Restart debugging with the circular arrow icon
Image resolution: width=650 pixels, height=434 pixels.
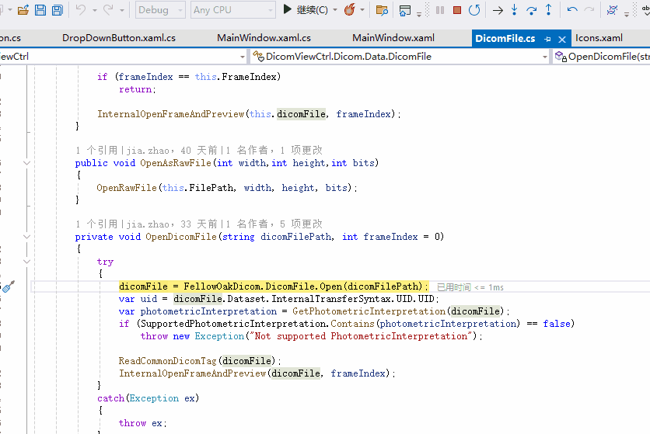coord(474,10)
